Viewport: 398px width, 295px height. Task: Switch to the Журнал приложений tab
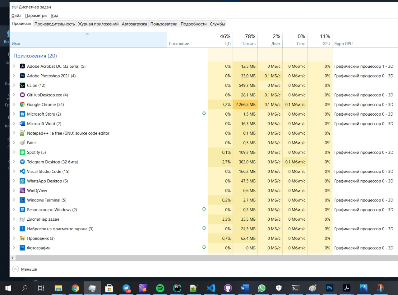[x=98, y=24]
